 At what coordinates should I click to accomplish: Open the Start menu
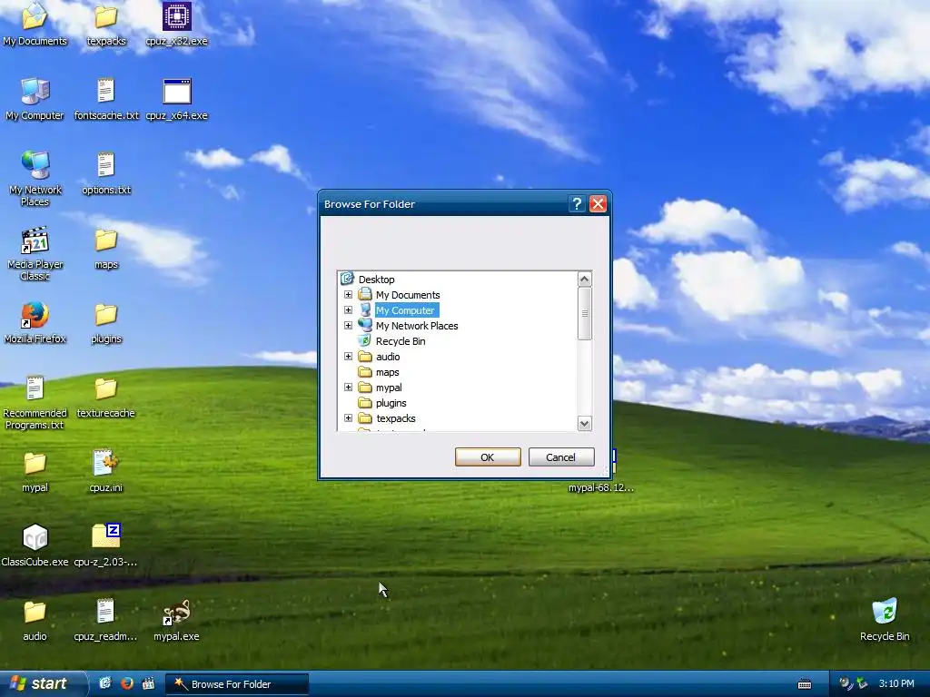(44, 683)
